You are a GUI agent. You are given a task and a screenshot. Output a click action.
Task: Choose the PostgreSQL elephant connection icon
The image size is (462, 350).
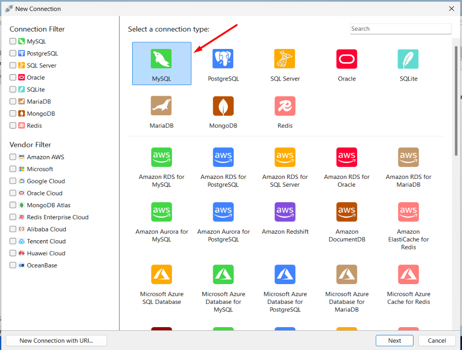[x=223, y=59]
